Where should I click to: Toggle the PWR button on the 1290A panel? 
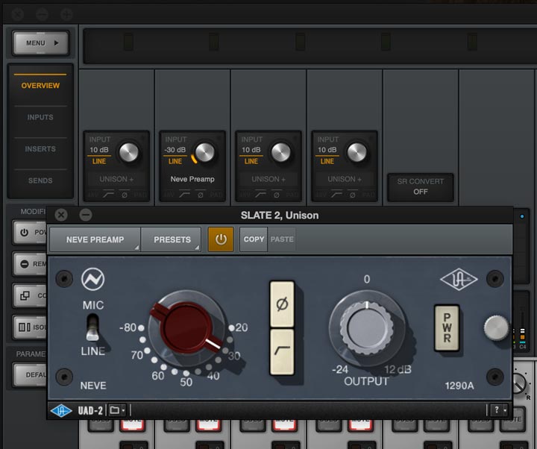(447, 327)
